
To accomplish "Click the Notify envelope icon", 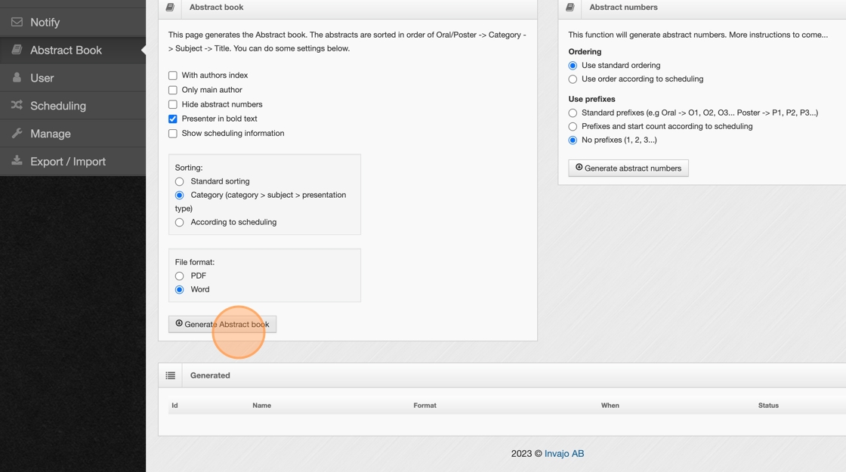I will (17, 22).
